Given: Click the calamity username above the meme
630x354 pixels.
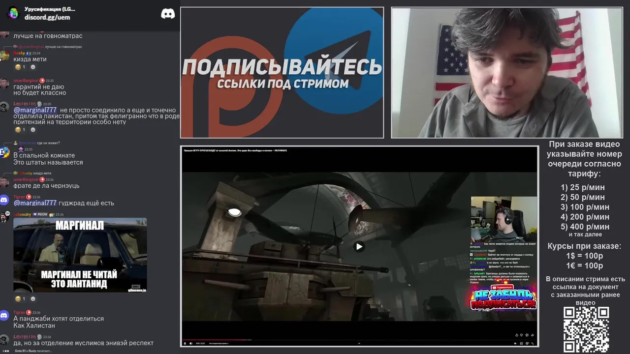Looking at the screenshot, I should coord(22,214).
